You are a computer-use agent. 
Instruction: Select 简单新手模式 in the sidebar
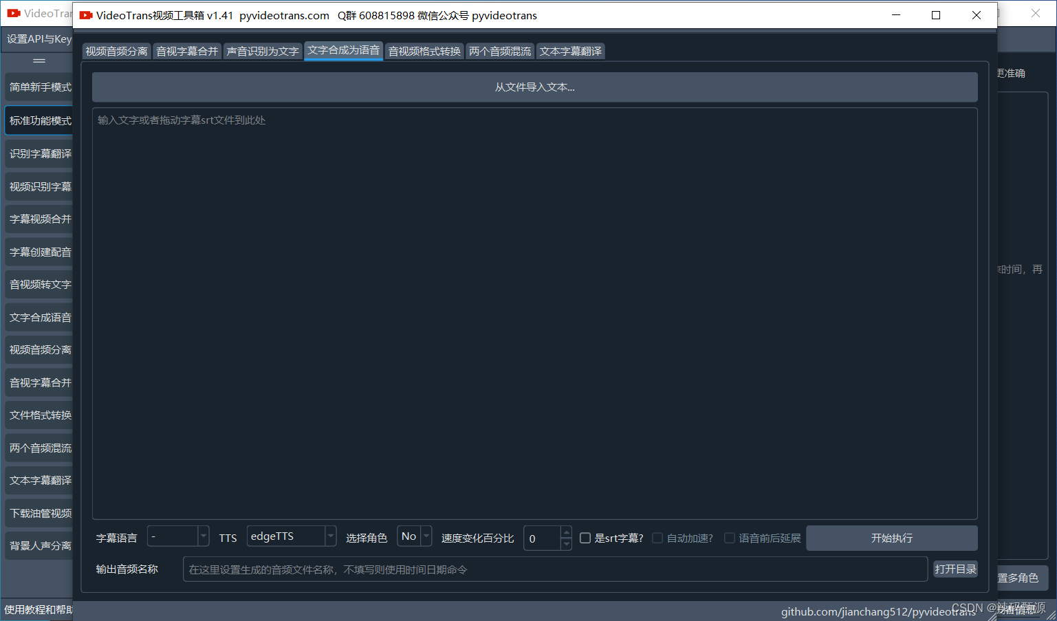40,87
